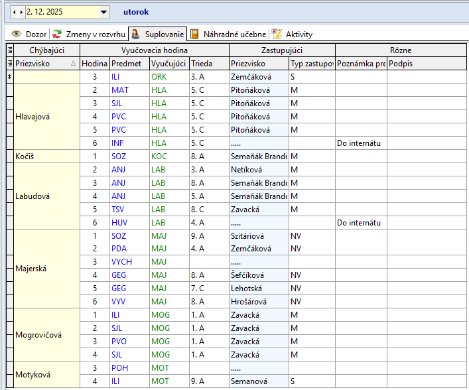Click the Typ zastupovania column header
The width and height of the screenshot is (469, 390).
point(311,64)
